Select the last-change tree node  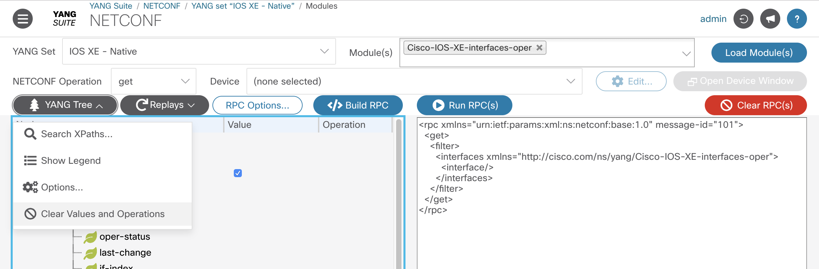click(125, 253)
